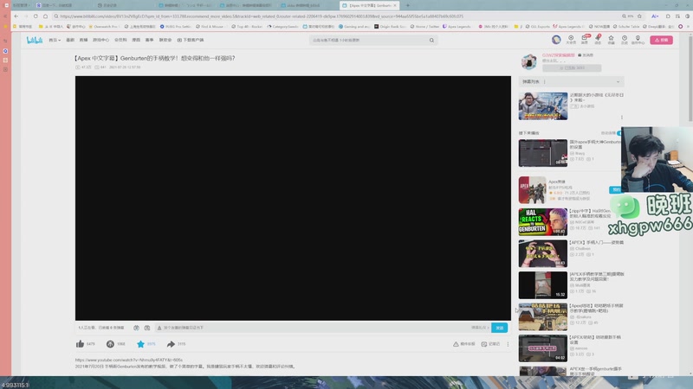This screenshot has height=389, width=693.
Task: Open 赛事 in bilibili navigation
Action: coord(149,40)
